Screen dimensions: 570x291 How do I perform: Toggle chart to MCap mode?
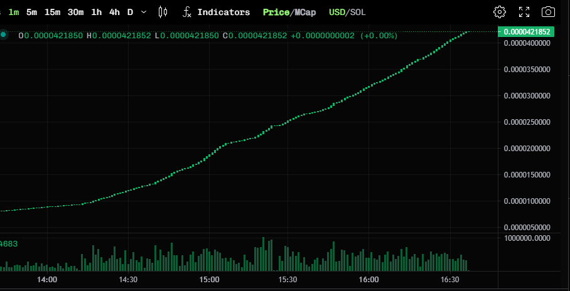tap(304, 13)
